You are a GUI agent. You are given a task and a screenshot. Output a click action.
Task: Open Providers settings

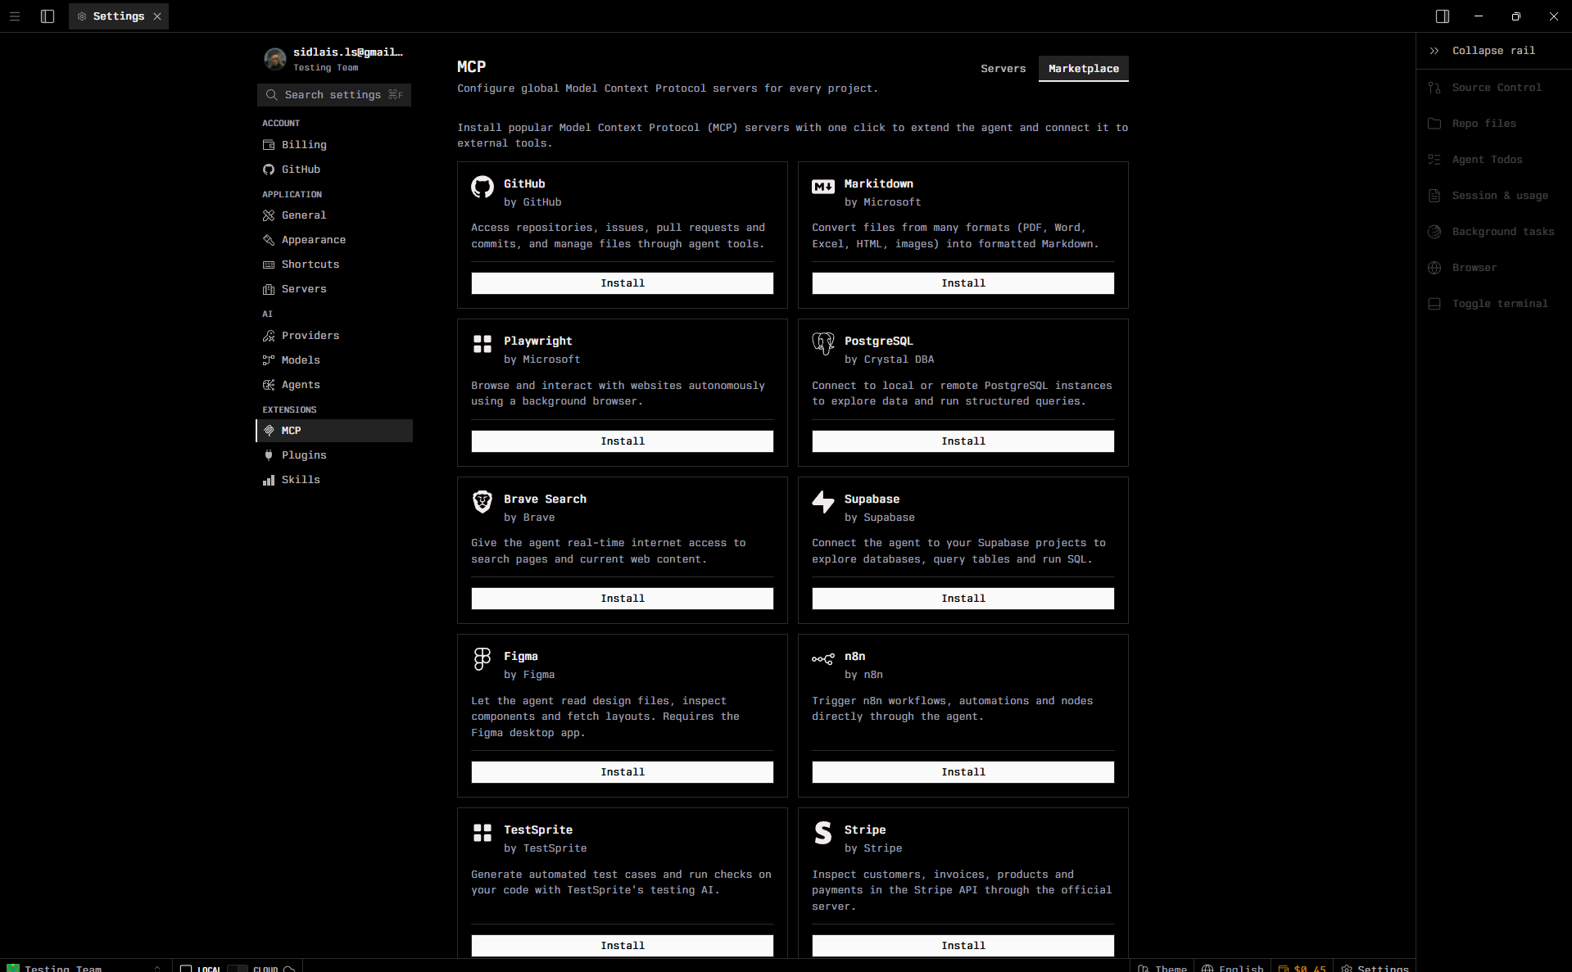[334, 336]
